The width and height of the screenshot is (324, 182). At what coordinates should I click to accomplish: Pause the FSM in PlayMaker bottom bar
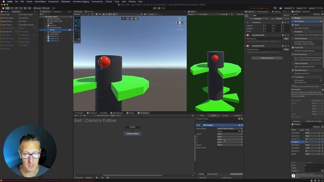coord(102,177)
